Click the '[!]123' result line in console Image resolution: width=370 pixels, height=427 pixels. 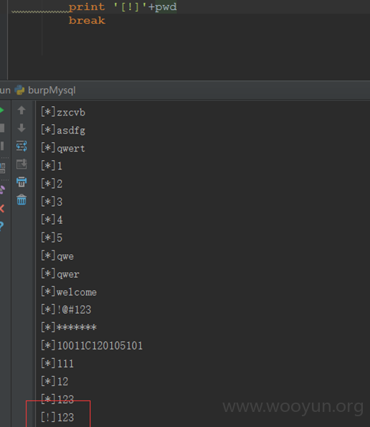pos(57,417)
